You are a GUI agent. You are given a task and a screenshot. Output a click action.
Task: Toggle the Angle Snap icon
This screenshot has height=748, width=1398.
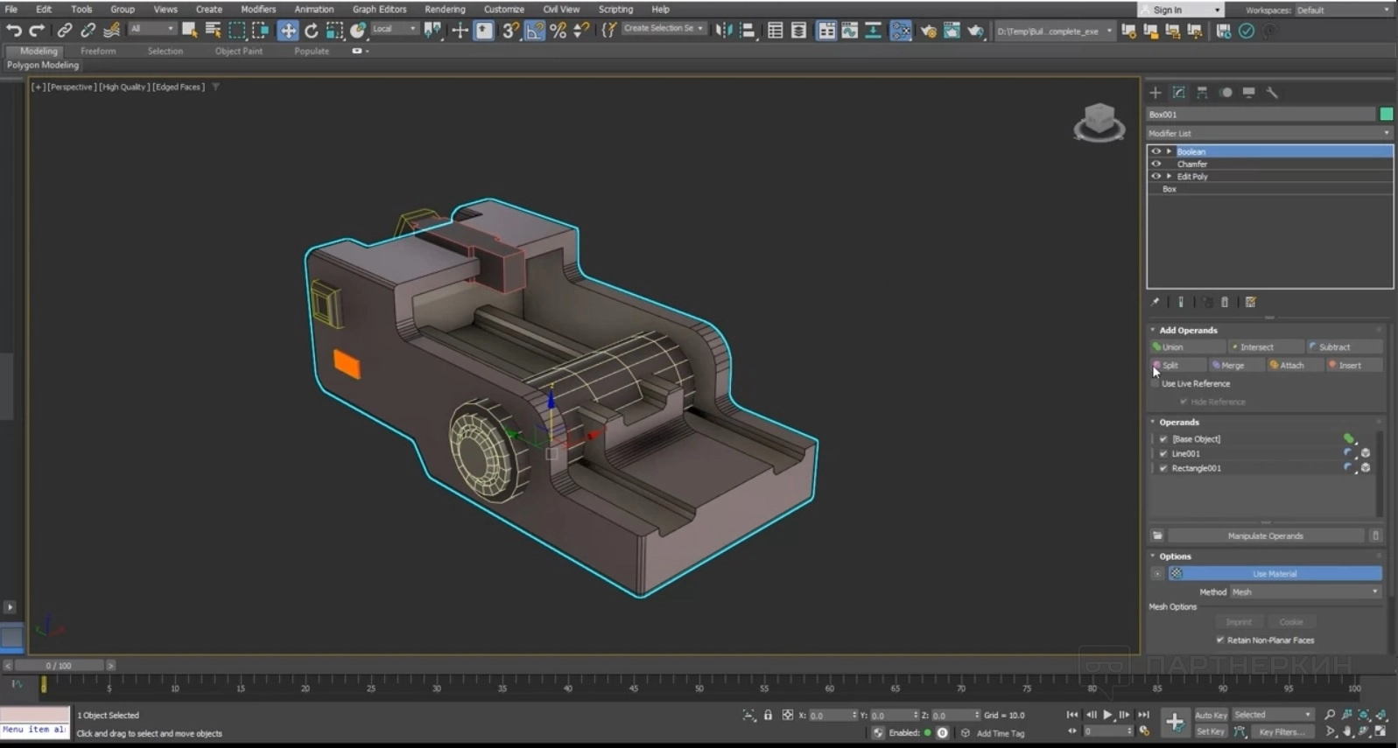coord(534,31)
